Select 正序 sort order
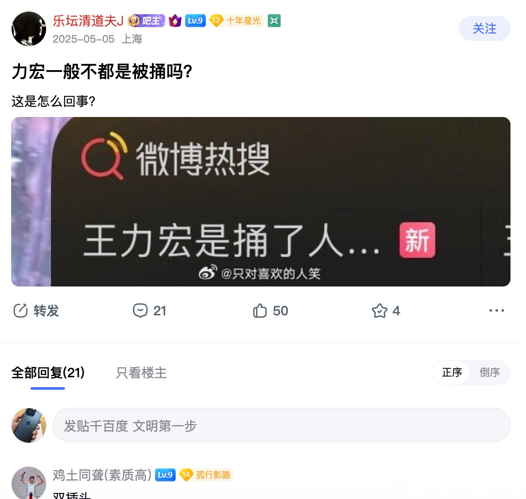Image resolution: width=526 pixels, height=499 pixels. click(452, 373)
